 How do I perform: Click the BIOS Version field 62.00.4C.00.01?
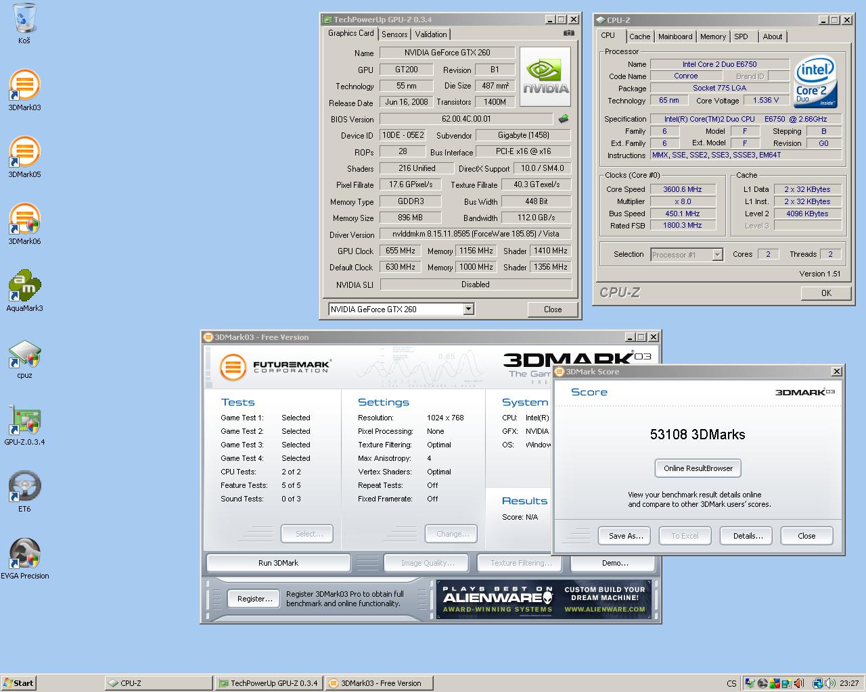pyautogui.click(x=466, y=119)
